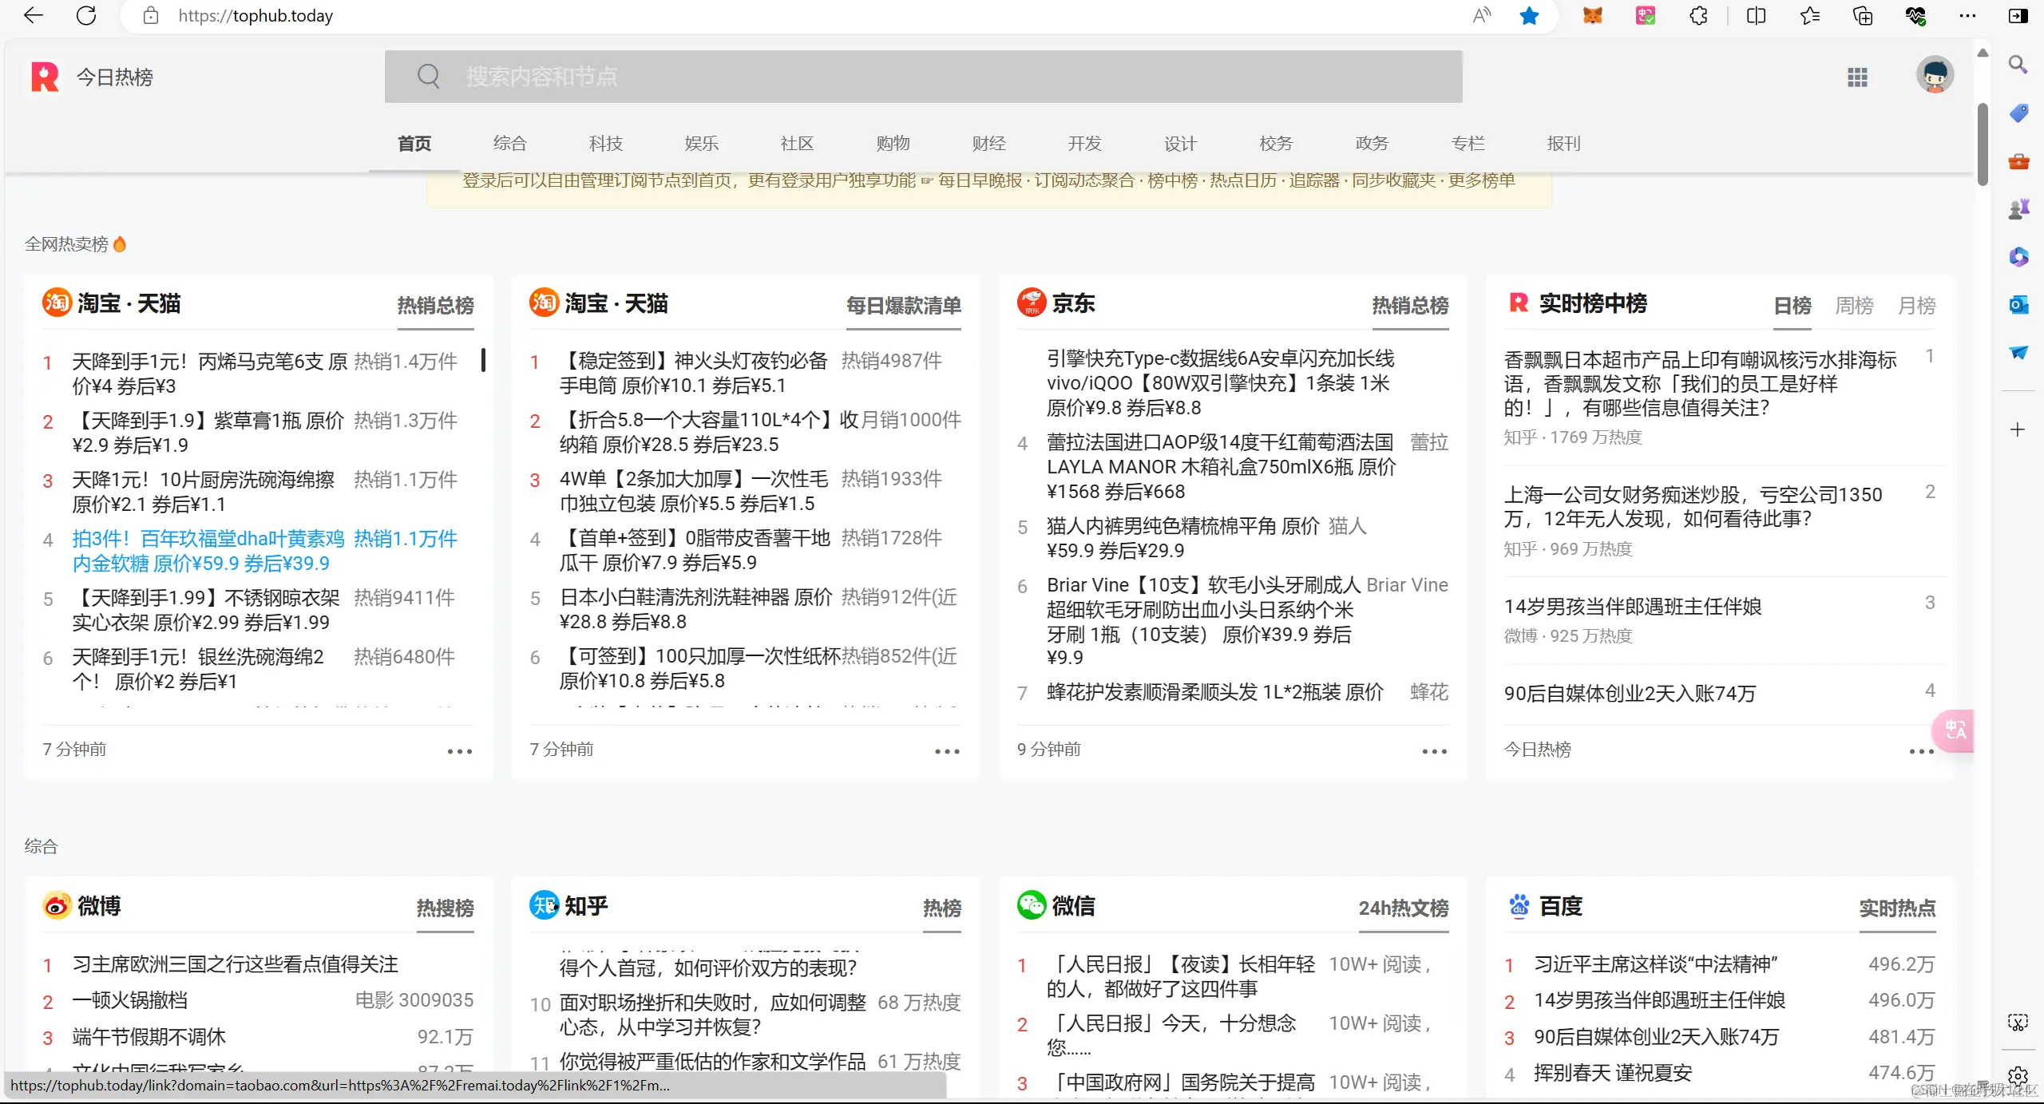Open 百度 实时热点 link
Image resolution: width=2044 pixels, height=1104 pixels.
click(1897, 908)
